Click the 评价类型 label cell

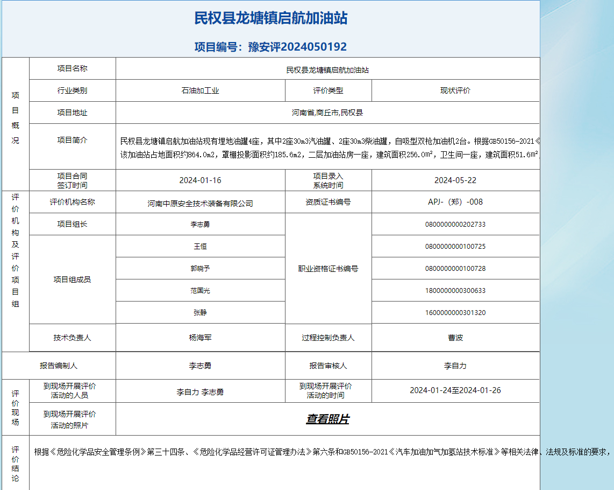click(x=328, y=90)
